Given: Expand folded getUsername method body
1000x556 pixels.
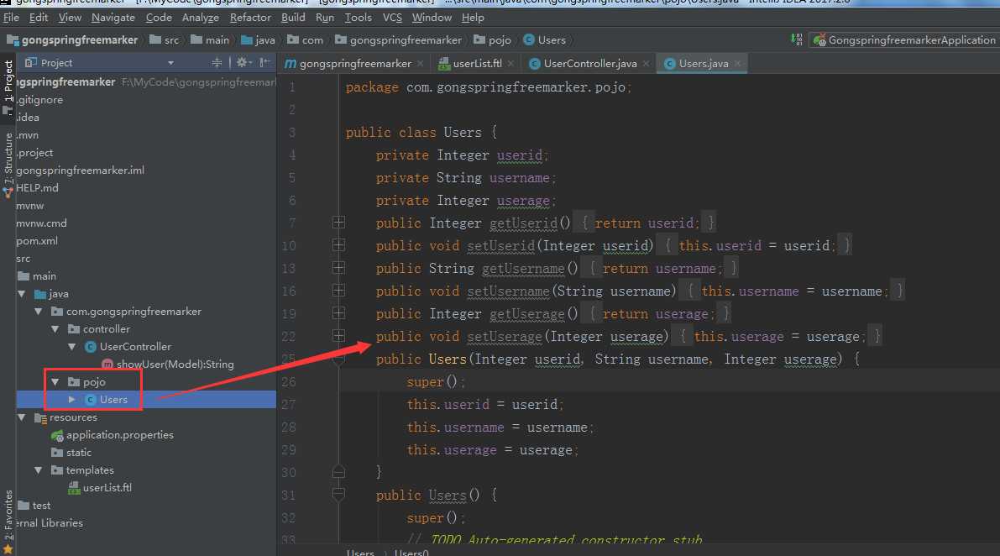Looking at the screenshot, I should tap(338, 268).
